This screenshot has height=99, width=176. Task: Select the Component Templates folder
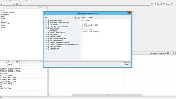tap(8, 12)
